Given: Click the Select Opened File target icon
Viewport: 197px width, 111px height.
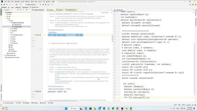Looking at the screenshot, I should 18,10.
